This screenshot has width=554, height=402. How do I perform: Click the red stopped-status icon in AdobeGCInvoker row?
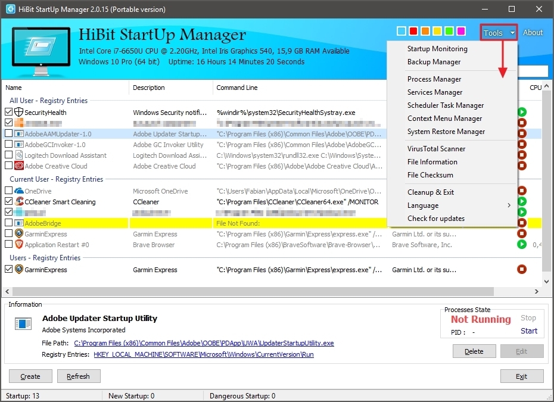click(522, 144)
